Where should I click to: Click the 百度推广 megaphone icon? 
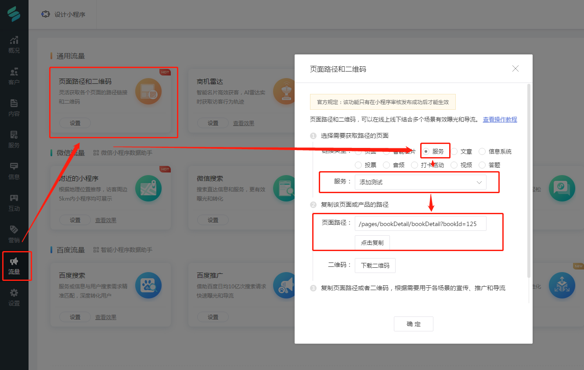coord(285,285)
